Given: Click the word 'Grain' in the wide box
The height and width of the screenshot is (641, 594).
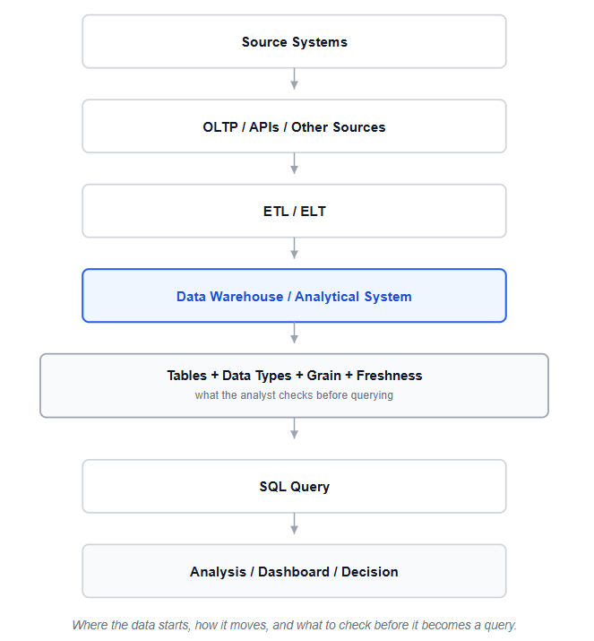Looking at the screenshot, I should point(324,376).
